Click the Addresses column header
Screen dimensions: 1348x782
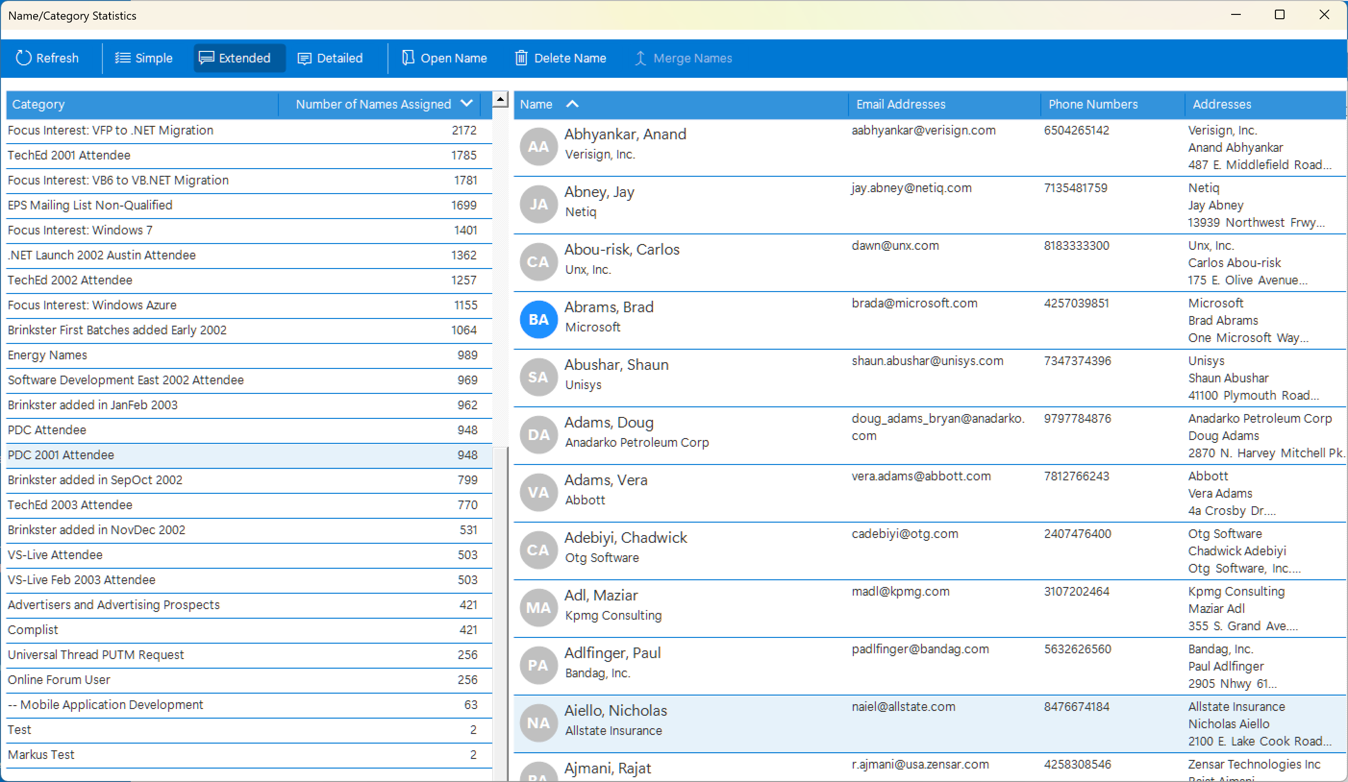pyautogui.click(x=1265, y=104)
